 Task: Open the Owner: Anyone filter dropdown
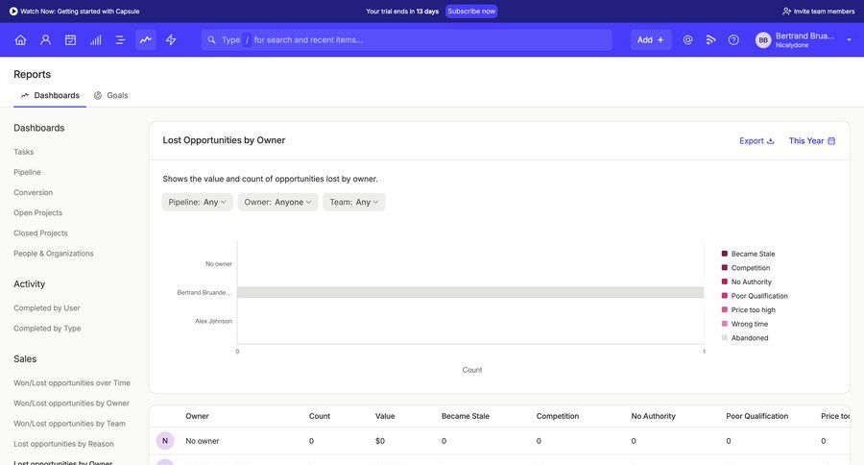(x=277, y=202)
